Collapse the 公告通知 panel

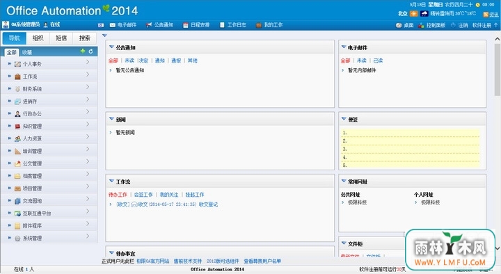(x=111, y=47)
